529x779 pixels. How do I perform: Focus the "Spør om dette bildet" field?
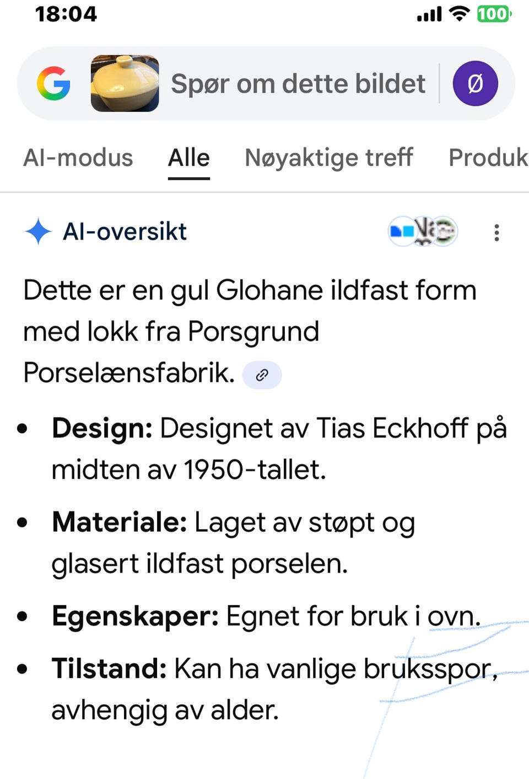coord(298,84)
